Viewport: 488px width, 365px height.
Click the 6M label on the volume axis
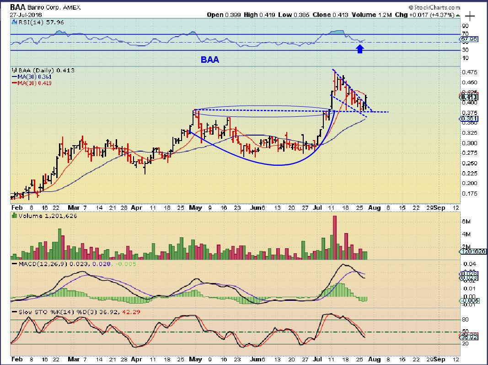point(466,222)
